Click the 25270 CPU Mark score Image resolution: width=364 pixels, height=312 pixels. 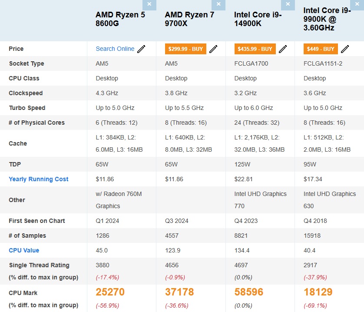[110, 292]
